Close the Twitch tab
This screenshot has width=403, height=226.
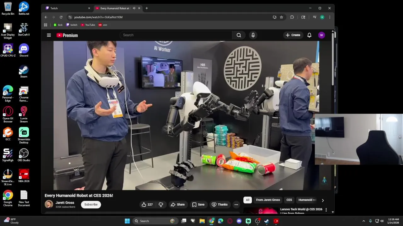coord(89,8)
